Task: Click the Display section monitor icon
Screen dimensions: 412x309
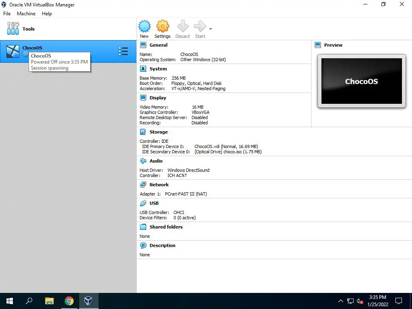Action: coord(143,98)
